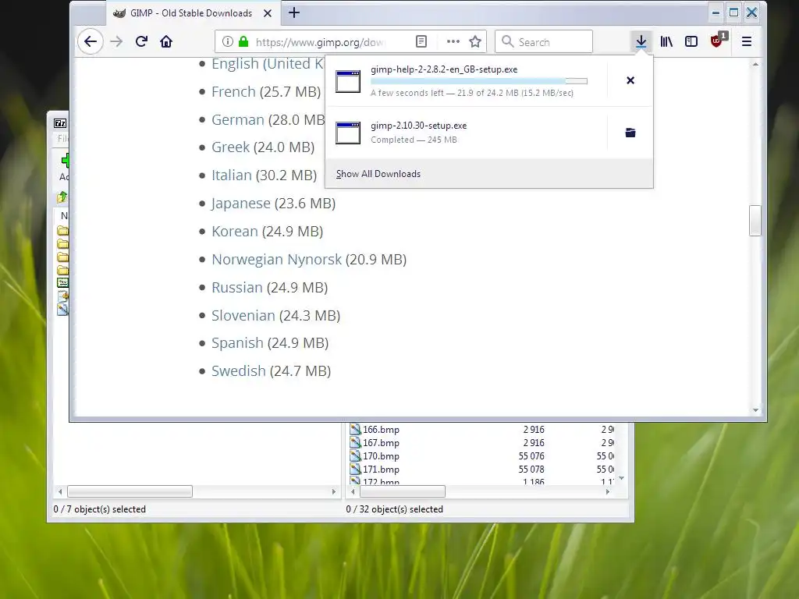Show sidebars icon in Firefox toolbar
The image size is (799, 599).
tap(691, 42)
